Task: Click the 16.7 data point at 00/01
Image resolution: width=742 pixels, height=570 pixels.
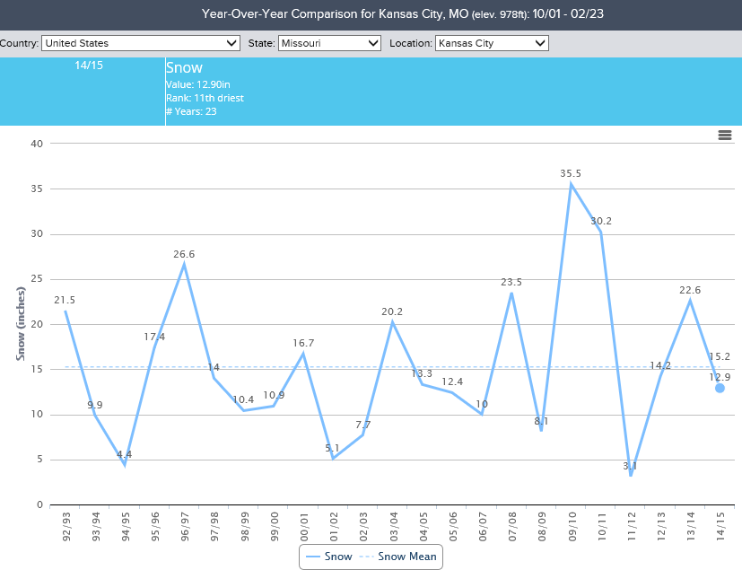Action: click(303, 354)
